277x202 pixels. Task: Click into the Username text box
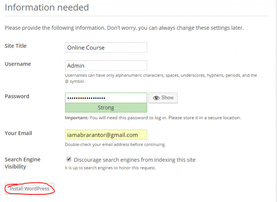point(106,66)
